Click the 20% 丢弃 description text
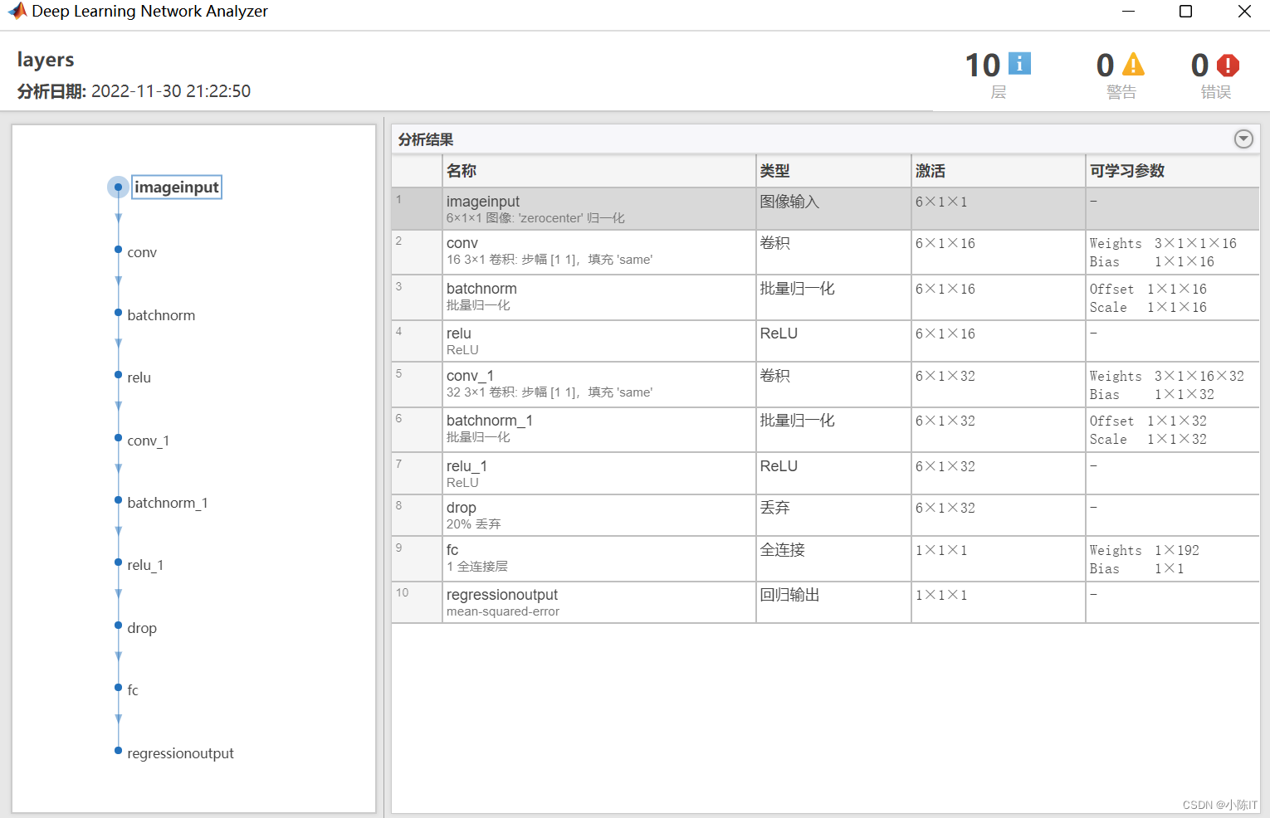 (x=474, y=524)
